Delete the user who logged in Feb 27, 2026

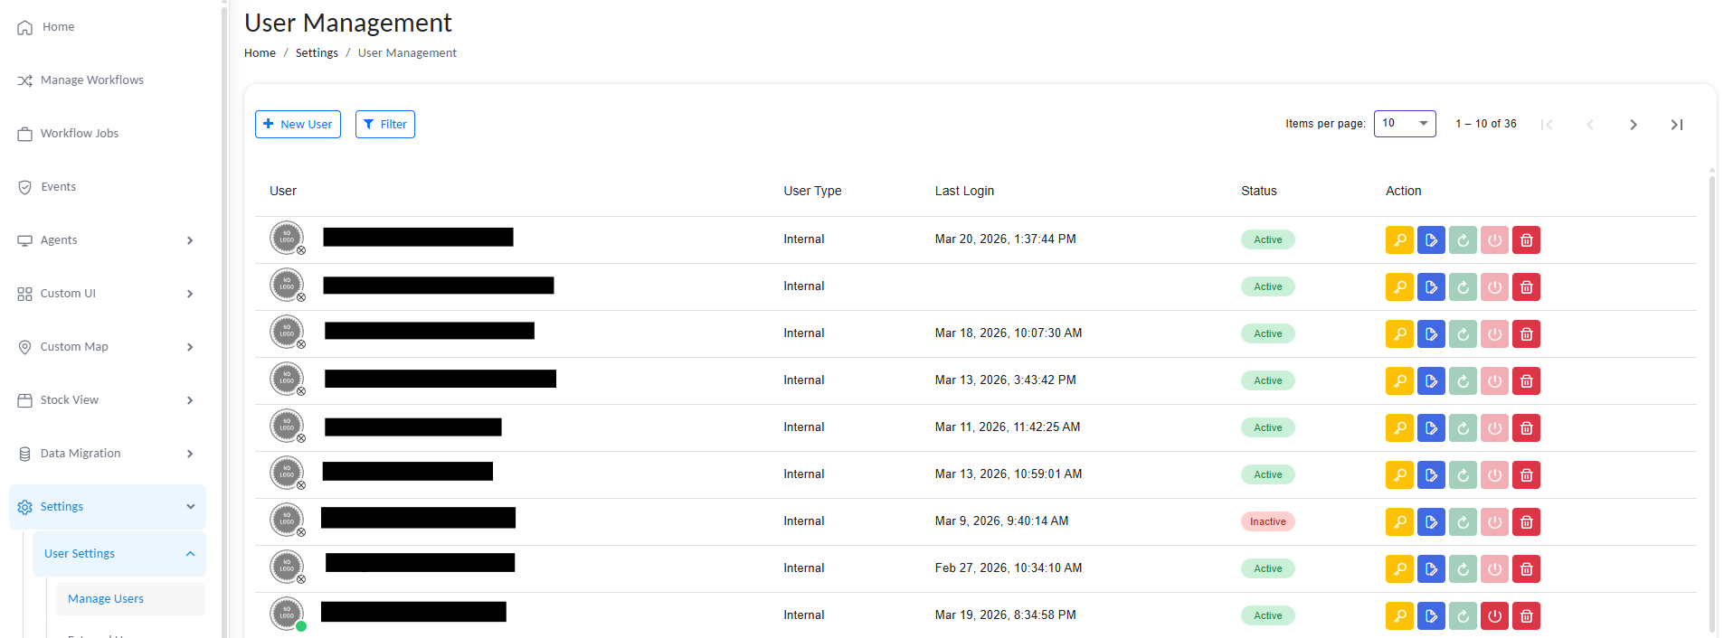click(x=1526, y=568)
